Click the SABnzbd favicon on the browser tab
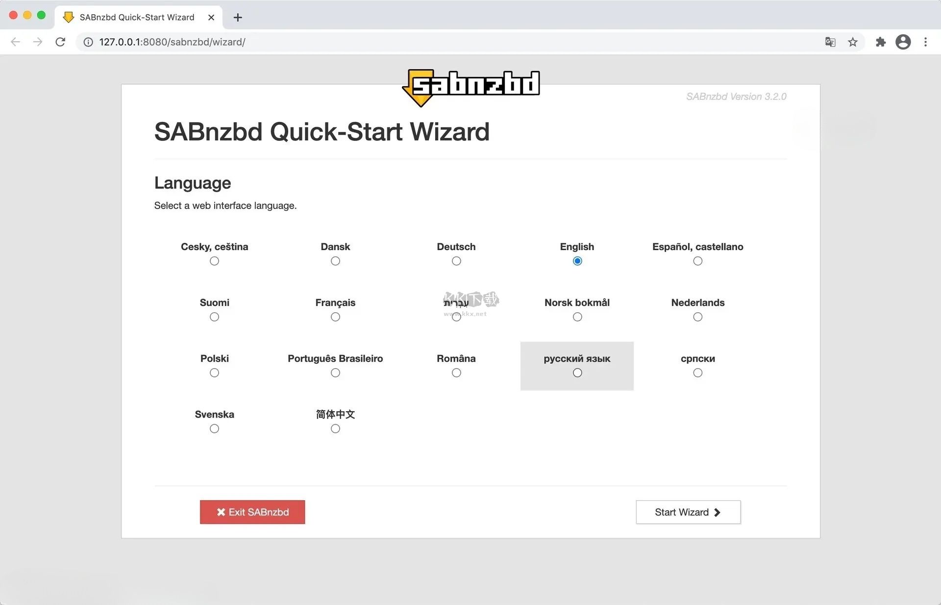This screenshot has height=605, width=941. (68, 17)
